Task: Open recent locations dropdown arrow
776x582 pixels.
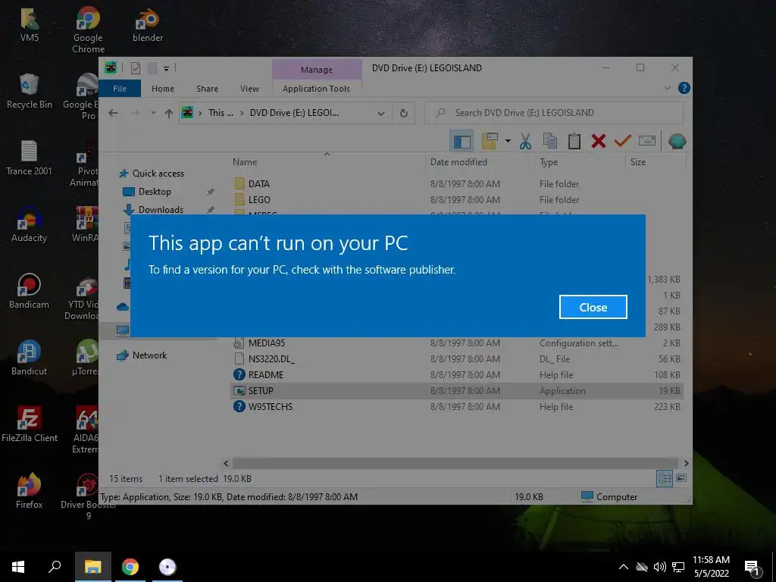Action: click(x=153, y=113)
